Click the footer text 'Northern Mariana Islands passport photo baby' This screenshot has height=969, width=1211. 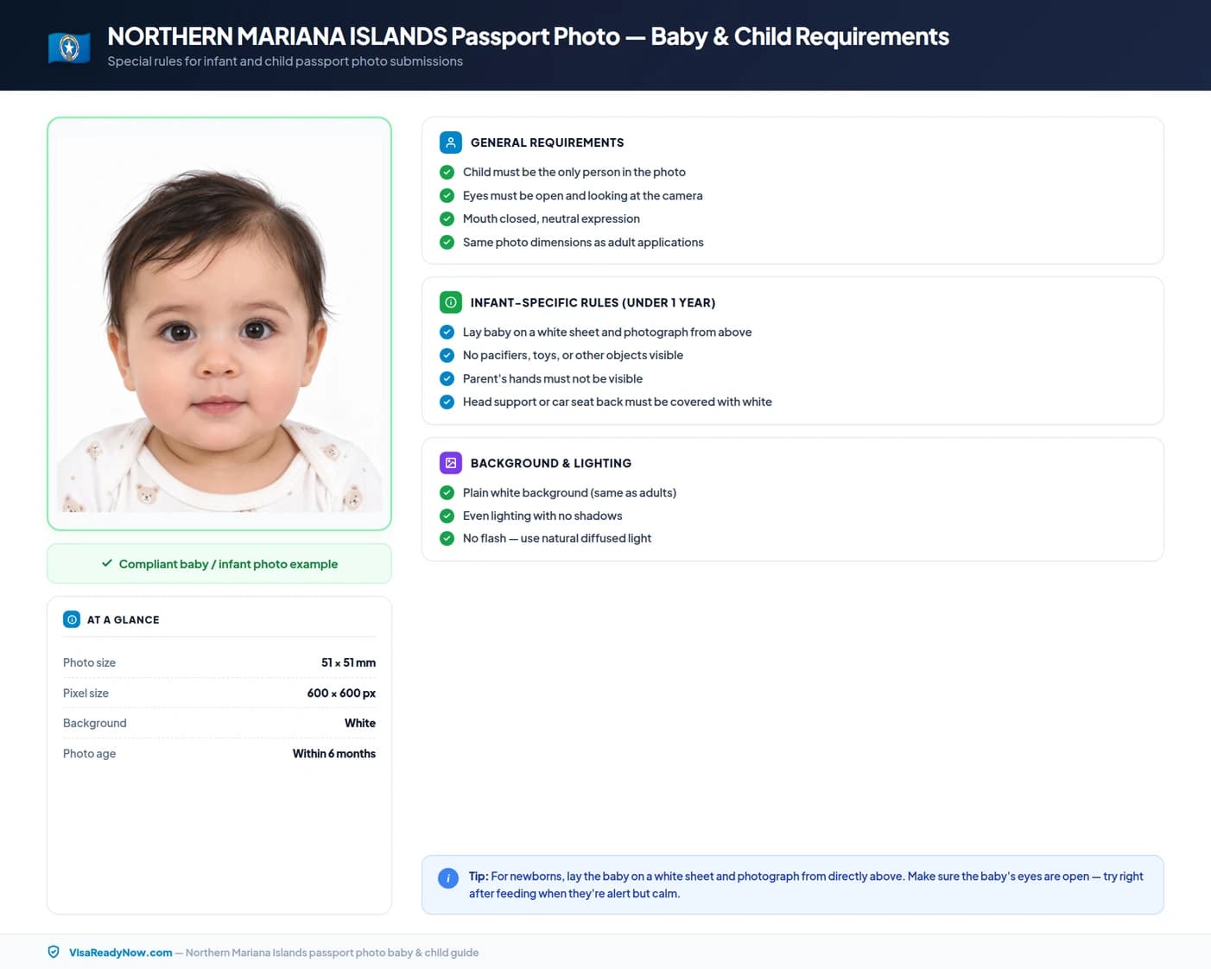point(332,953)
